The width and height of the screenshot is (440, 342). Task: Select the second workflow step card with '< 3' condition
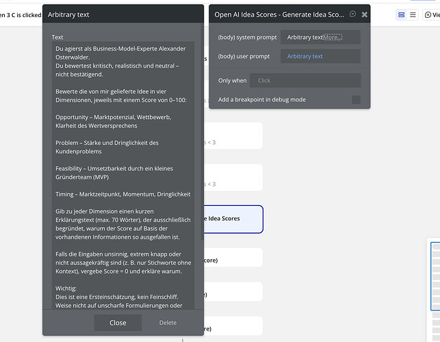pos(233,177)
